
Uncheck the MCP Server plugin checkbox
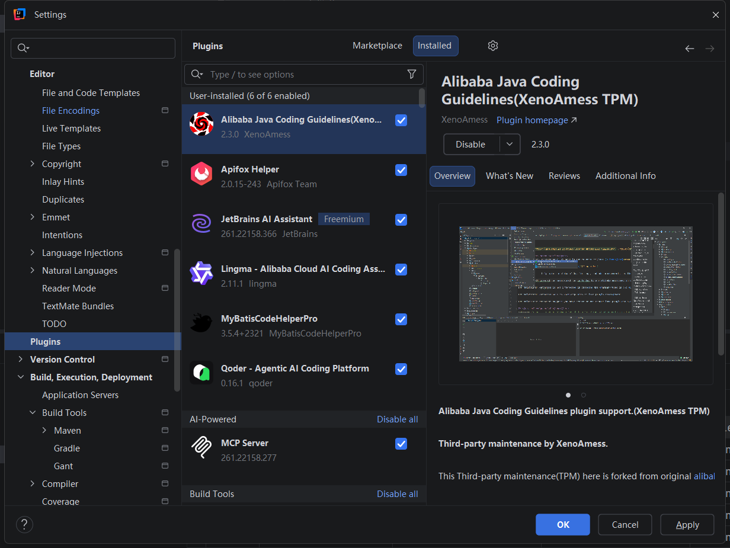(401, 444)
